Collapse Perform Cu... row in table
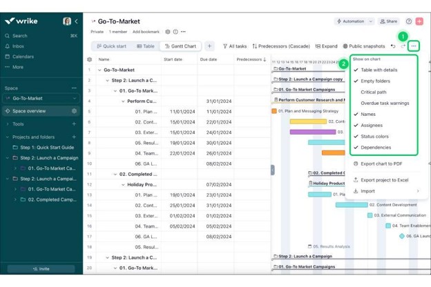The width and height of the screenshot is (431, 287). point(123,101)
